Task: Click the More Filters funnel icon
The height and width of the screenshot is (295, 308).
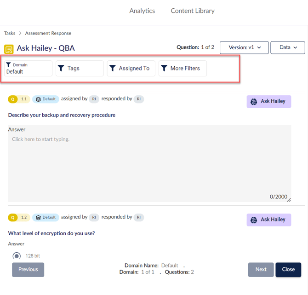Action: click(164, 68)
